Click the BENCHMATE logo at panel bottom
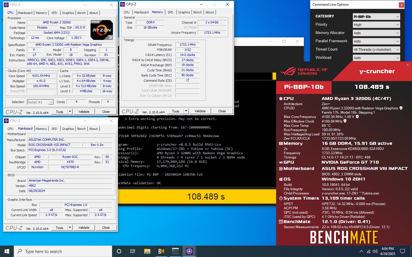 click(x=344, y=237)
